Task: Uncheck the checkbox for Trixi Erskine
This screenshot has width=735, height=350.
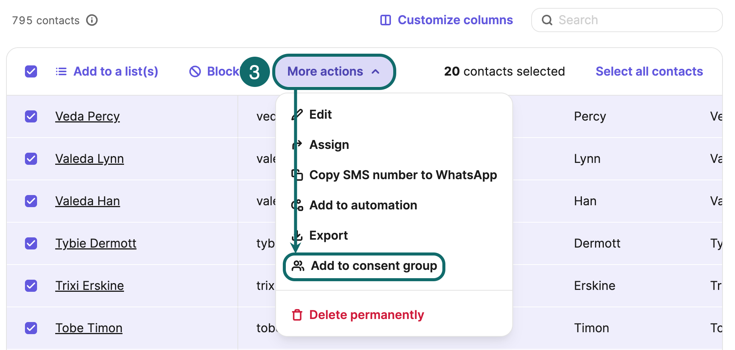Action: pos(31,286)
